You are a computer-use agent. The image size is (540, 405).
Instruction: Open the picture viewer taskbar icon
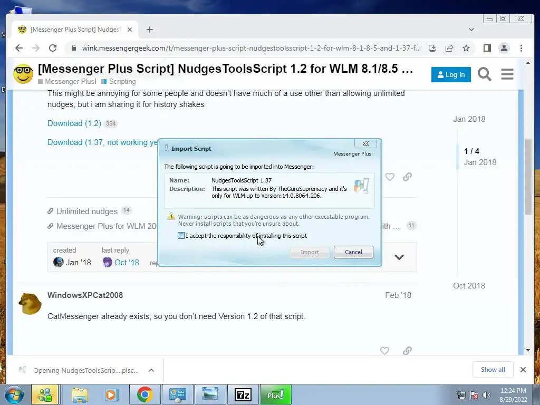[x=210, y=394]
